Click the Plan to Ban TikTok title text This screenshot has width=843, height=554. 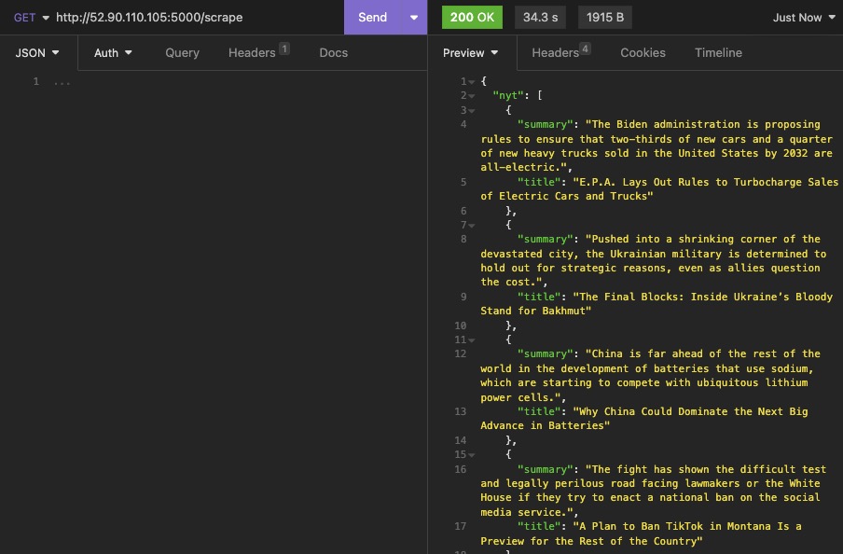coord(641,533)
